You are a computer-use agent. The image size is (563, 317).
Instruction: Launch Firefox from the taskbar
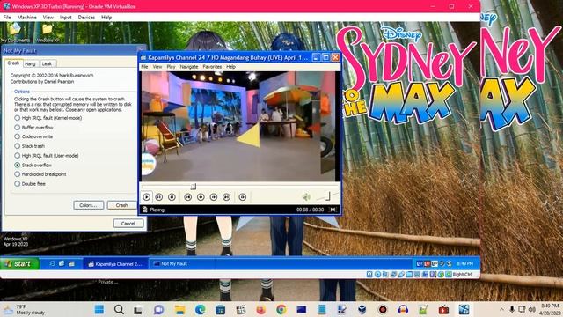261,309
